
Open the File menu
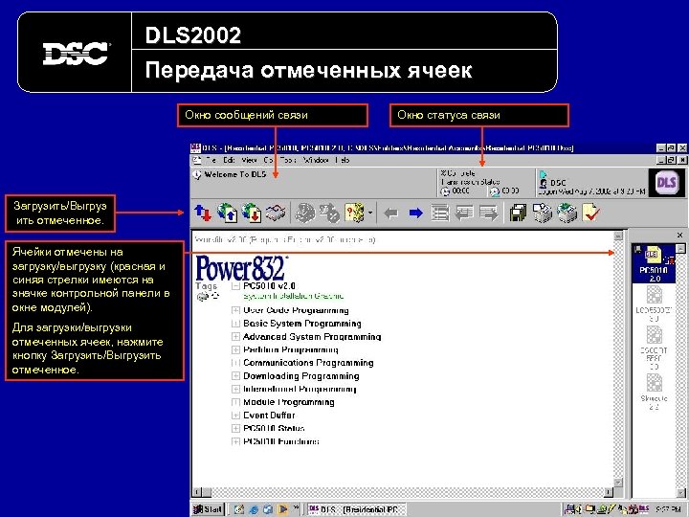point(211,160)
